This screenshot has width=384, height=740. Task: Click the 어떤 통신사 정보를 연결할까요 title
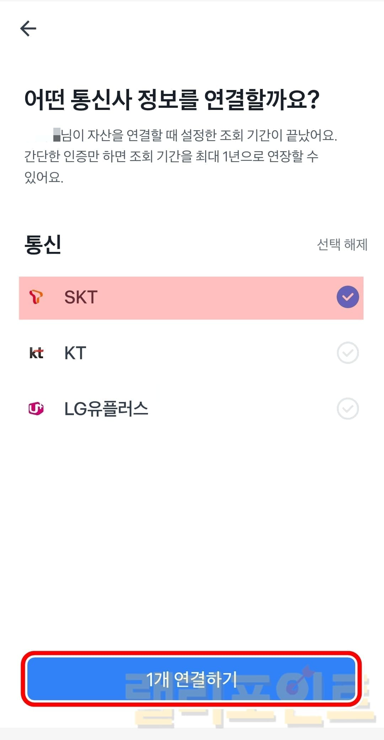(172, 100)
